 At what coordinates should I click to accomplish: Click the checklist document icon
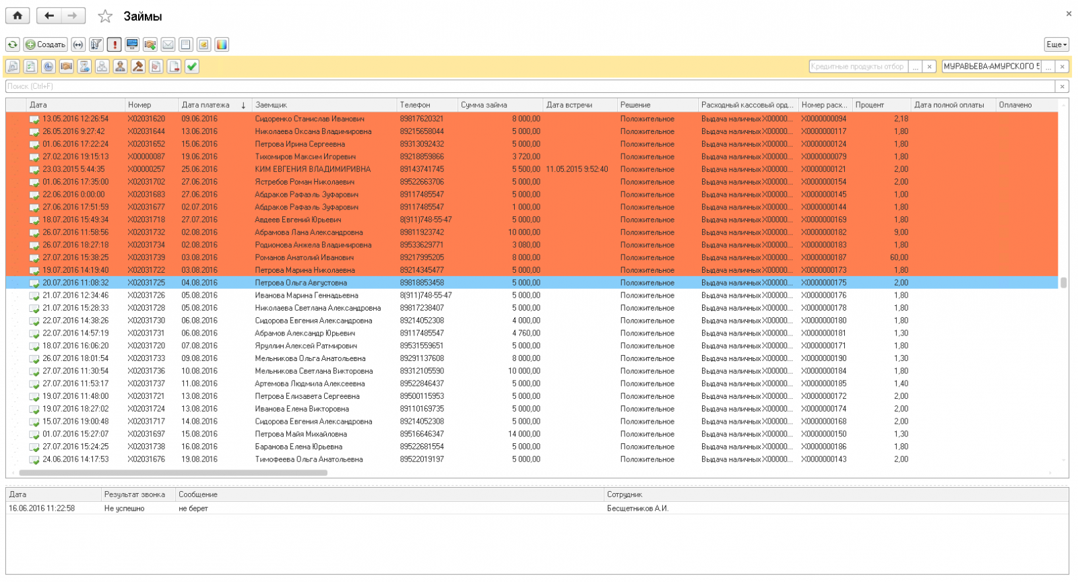pos(30,66)
